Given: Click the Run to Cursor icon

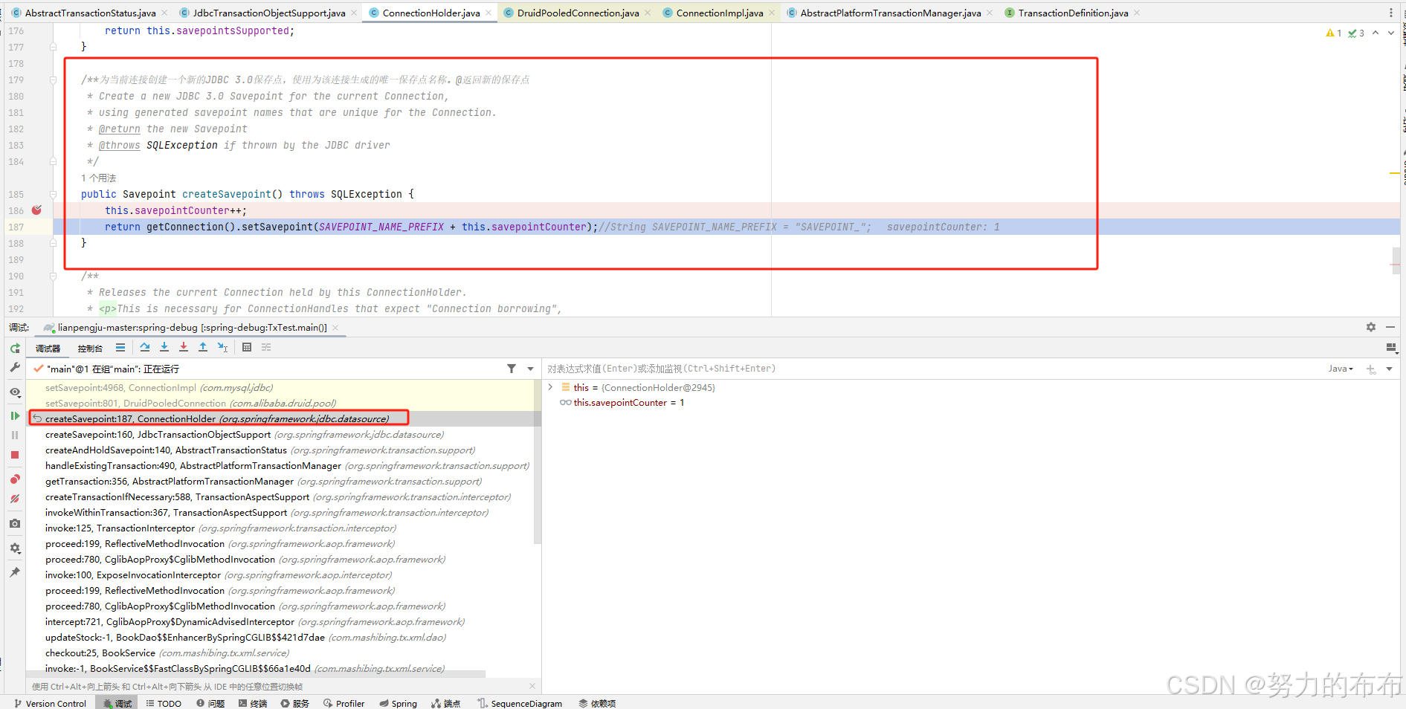Looking at the screenshot, I should (222, 347).
